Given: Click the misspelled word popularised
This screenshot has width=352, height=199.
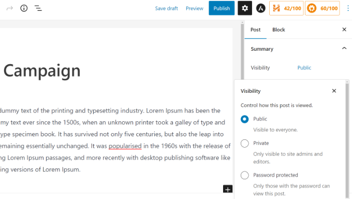Looking at the screenshot, I should [x=125, y=146].
